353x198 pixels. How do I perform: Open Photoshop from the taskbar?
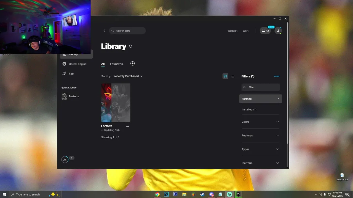point(175,194)
